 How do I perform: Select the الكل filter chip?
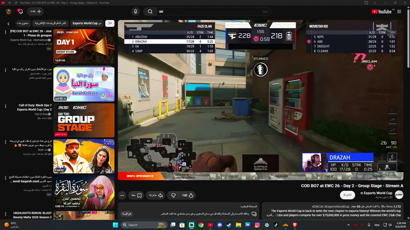coord(110,23)
